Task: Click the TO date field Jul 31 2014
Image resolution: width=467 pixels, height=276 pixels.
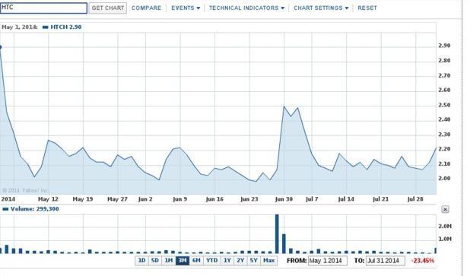Action: pyautogui.click(x=386, y=261)
